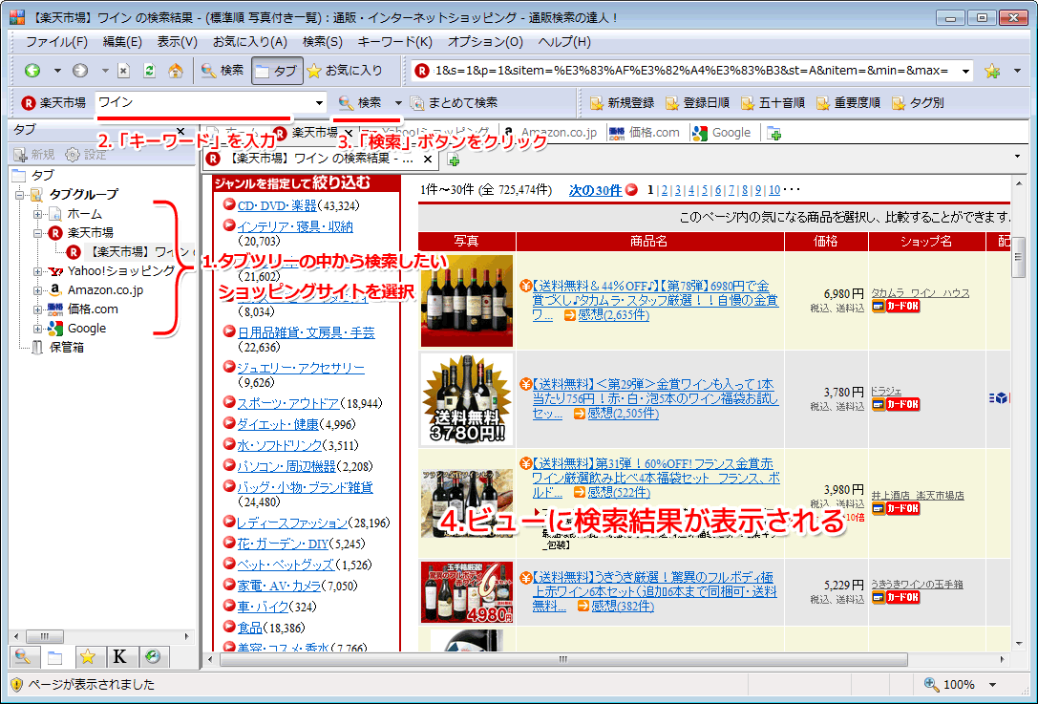Open dropdown arrow next to 検索 button
This screenshot has width=1038, height=704.
pos(398,102)
